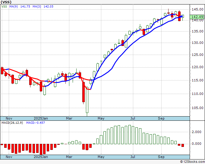Click the 115.00 price axis label
Screen dimensions: 205x164
click(x=197, y=80)
